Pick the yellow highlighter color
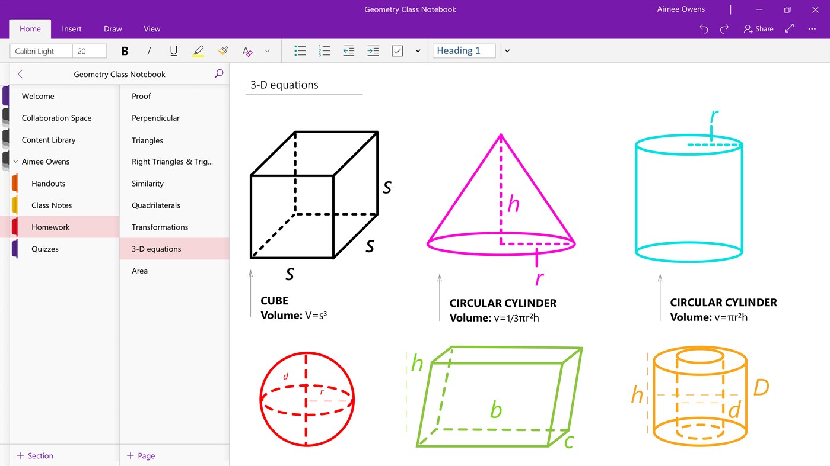This screenshot has height=466, width=830. click(x=198, y=51)
